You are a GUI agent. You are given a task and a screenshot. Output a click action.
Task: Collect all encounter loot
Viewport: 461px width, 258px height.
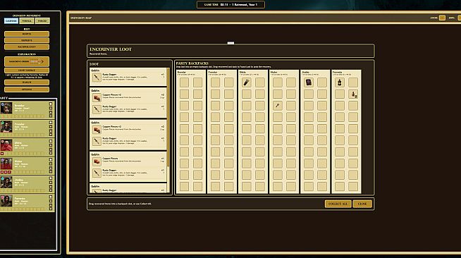[338, 204]
